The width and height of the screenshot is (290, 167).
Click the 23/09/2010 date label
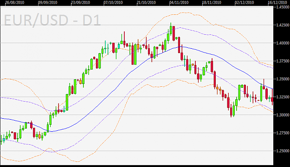[x=80, y=3]
